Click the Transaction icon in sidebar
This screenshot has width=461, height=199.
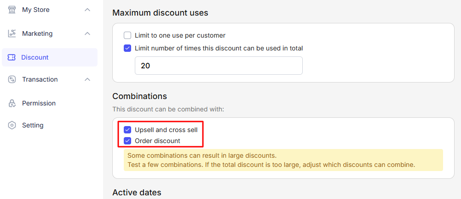(12, 79)
